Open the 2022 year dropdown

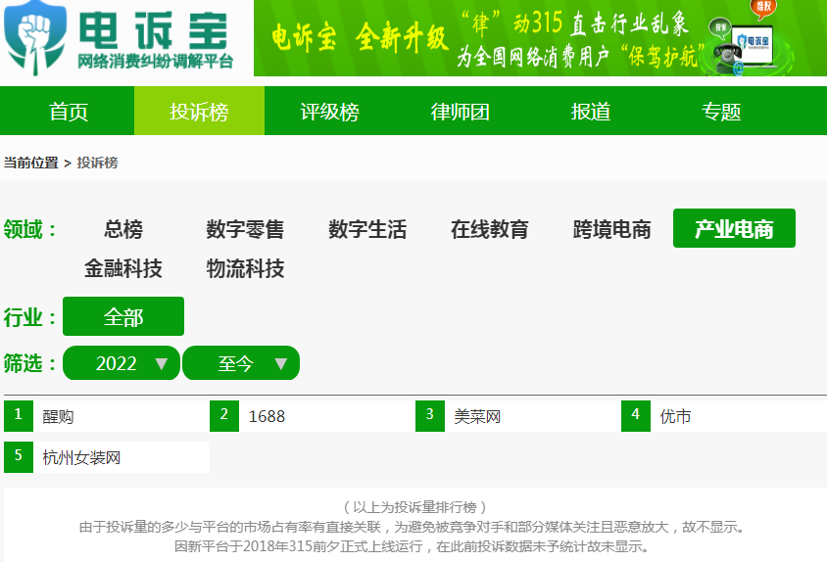click(x=122, y=362)
